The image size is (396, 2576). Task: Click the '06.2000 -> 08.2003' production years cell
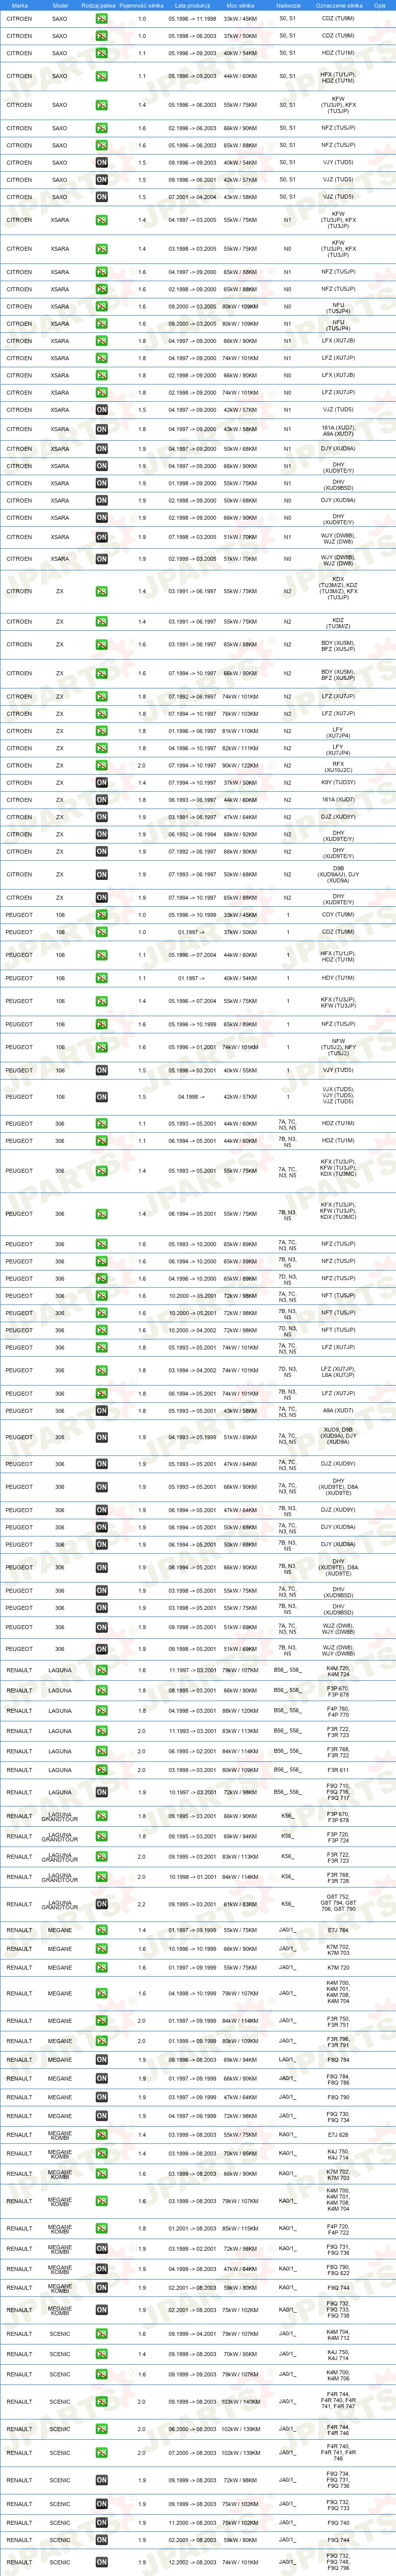pyautogui.click(x=192, y=2429)
